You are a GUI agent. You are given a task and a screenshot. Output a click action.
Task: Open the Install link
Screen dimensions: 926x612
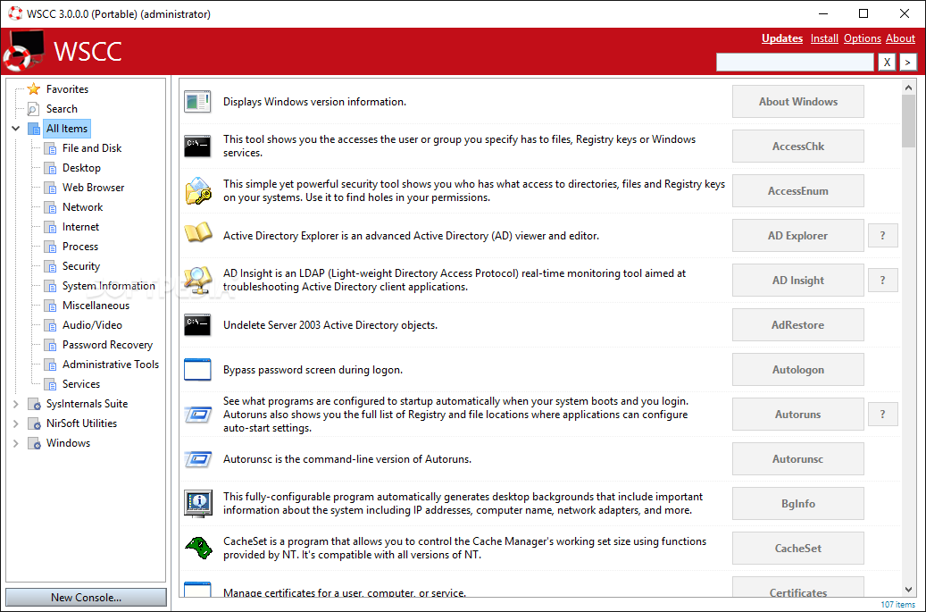pyautogui.click(x=824, y=38)
